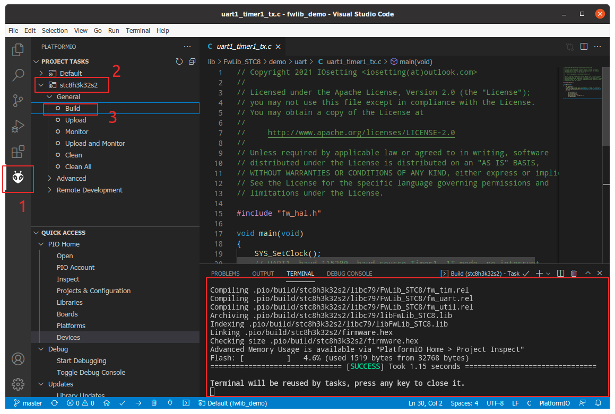Open the Extensions view

[x=18, y=151]
